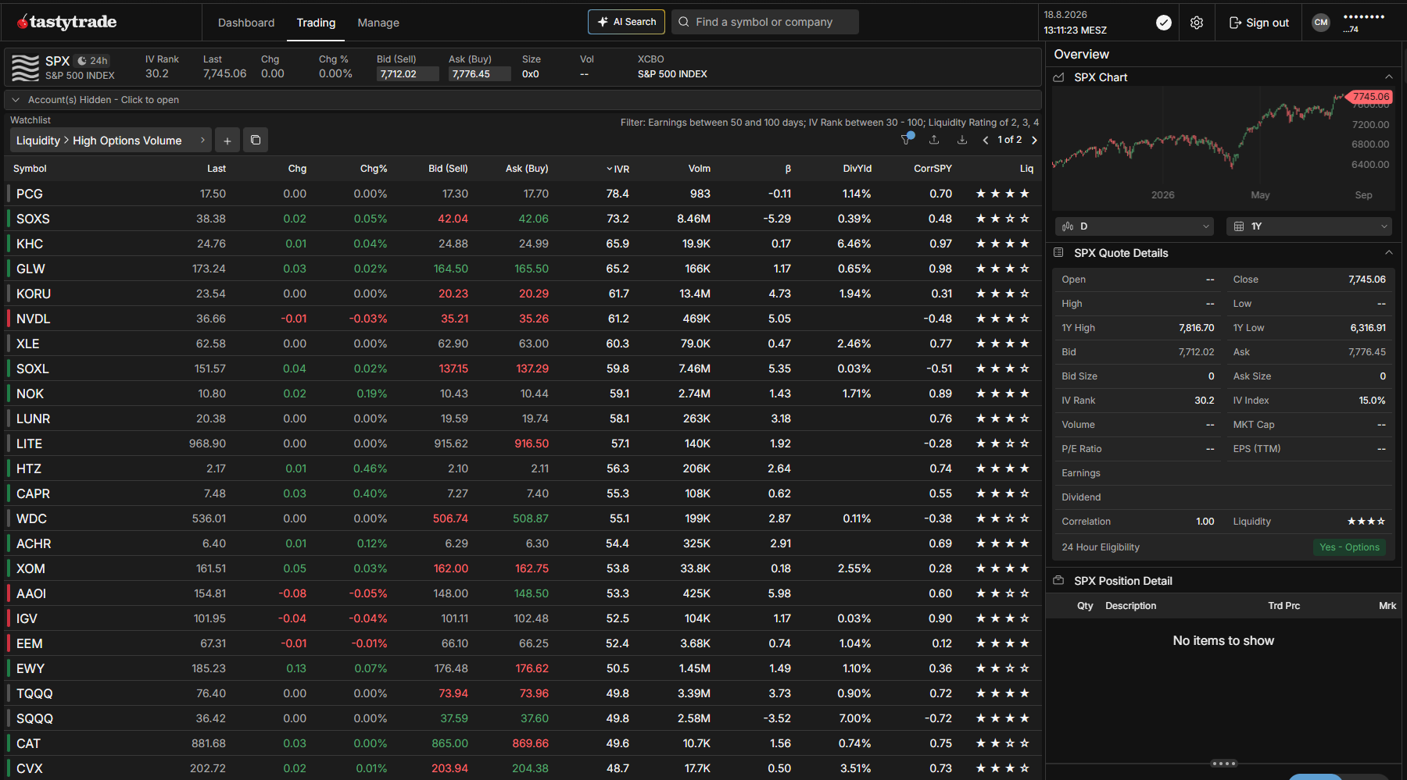This screenshot has width=1407, height=780.
Task: Click the panel resize handle dots
Action: (1223, 764)
